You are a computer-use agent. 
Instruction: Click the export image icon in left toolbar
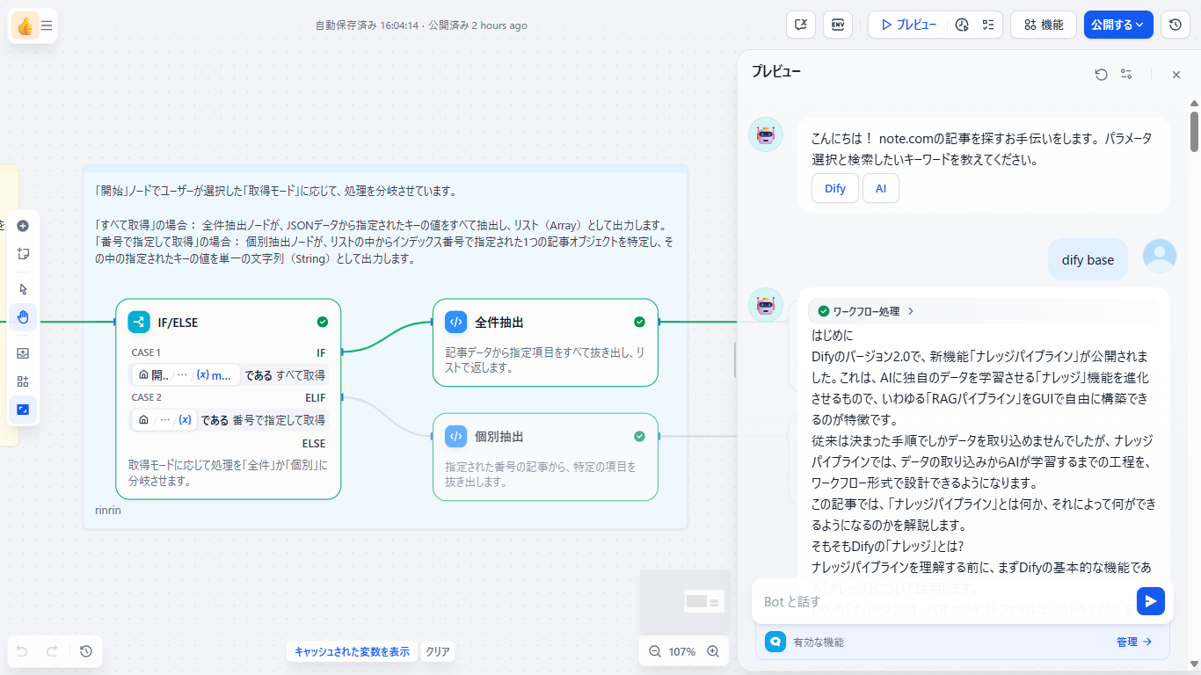23,353
